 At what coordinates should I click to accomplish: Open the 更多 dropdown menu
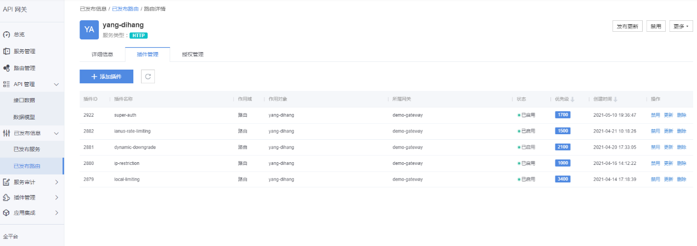point(681,26)
